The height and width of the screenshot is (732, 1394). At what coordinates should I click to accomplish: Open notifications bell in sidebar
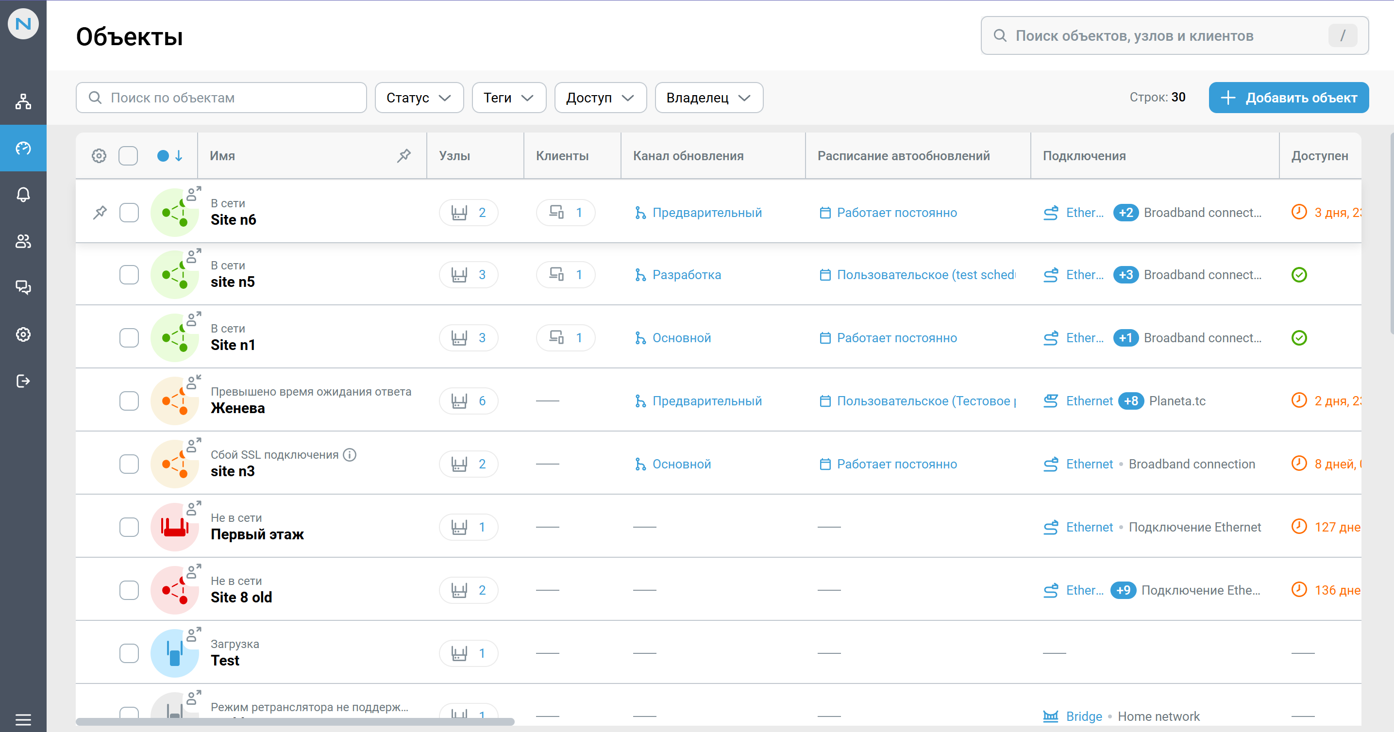23,195
